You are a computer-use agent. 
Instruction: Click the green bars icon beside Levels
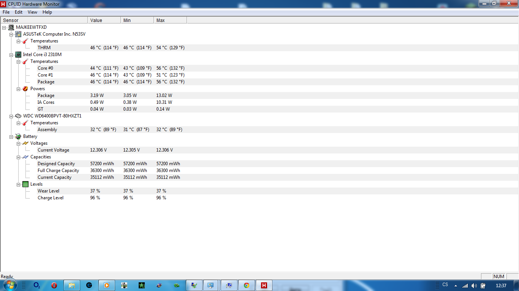tap(25, 184)
